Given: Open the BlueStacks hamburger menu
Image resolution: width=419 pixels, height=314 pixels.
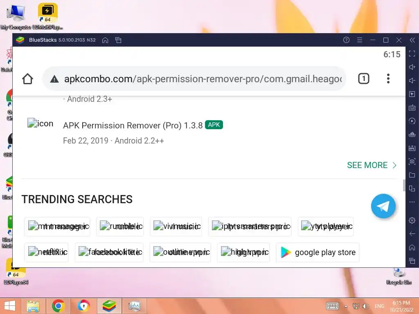Looking at the screenshot, I should click(360, 40).
